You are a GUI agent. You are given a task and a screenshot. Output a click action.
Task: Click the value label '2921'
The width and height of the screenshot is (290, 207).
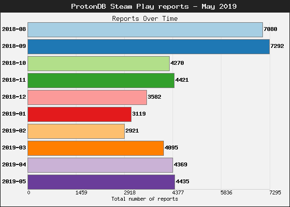coord(132,131)
